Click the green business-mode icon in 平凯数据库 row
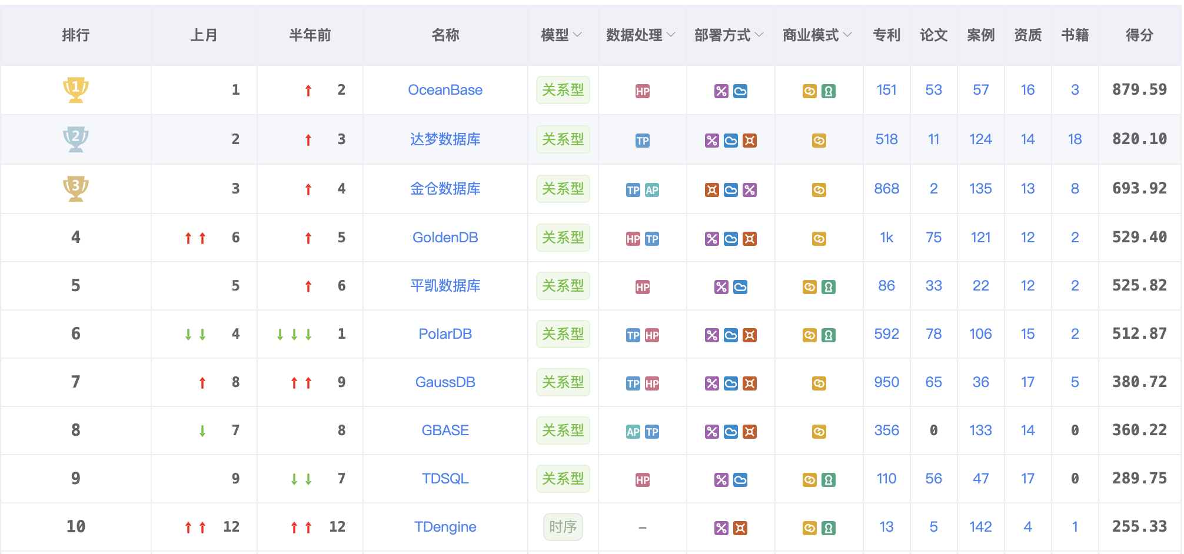1184x554 pixels. click(829, 287)
